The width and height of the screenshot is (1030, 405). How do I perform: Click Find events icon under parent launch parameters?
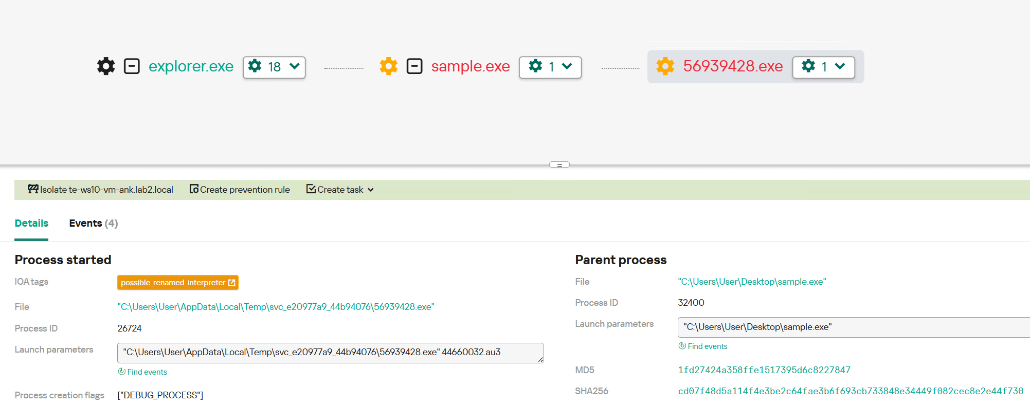(x=682, y=346)
